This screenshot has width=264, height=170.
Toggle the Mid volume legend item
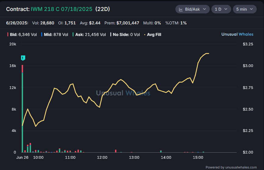[55, 34]
